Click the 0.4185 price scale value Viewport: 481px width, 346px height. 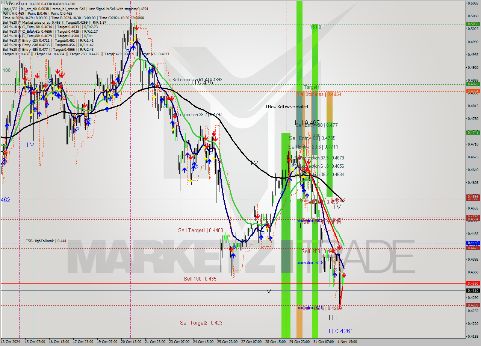(x=473, y=336)
